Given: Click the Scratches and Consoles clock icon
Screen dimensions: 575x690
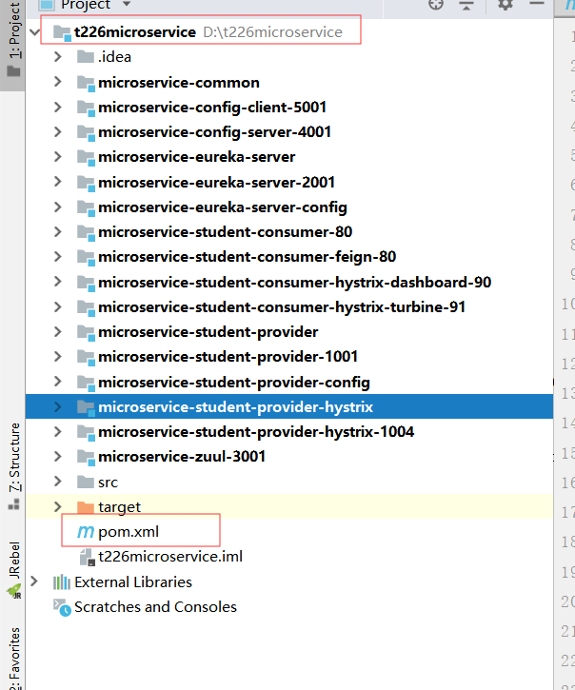Looking at the screenshot, I should [x=62, y=608].
